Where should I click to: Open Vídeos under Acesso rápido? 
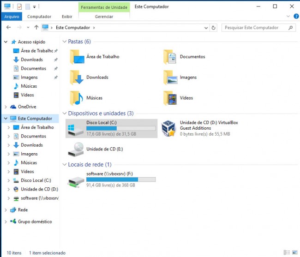(x=27, y=95)
